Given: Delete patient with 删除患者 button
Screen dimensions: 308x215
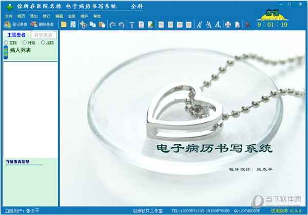Looking at the screenshot, I should coord(42,25).
